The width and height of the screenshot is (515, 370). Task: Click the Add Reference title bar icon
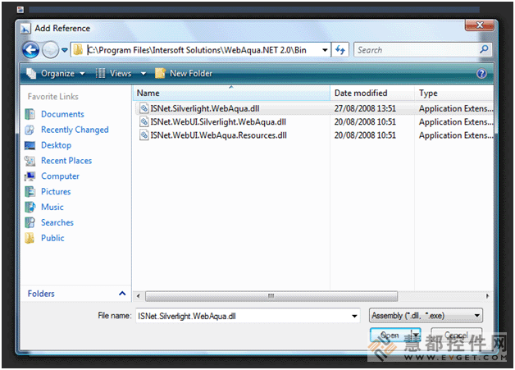coord(25,28)
